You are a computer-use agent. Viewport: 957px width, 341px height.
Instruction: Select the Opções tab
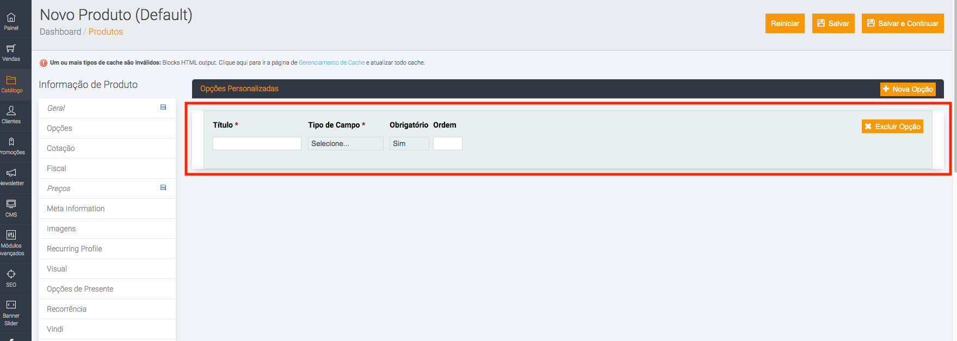pyautogui.click(x=107, y=128)
